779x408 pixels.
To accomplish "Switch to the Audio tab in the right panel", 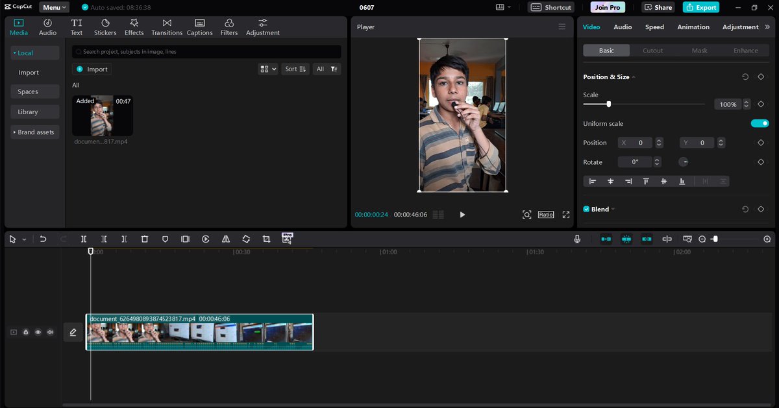I will (623, 27).
